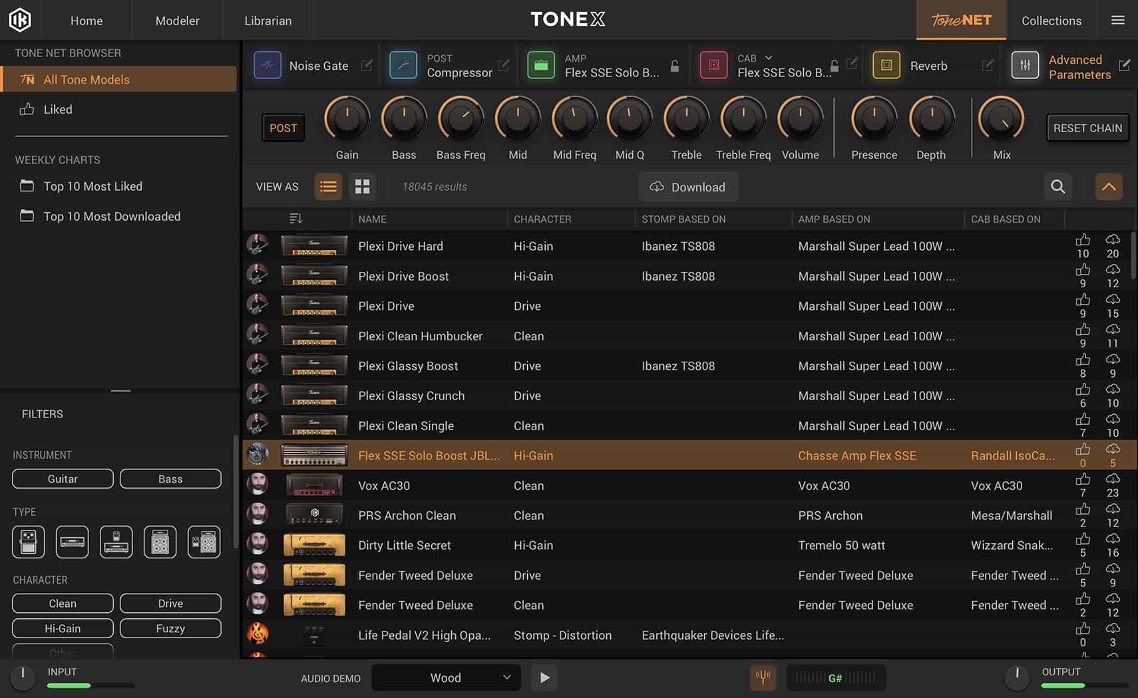Toggle the CAB lock icon
This screenshot has height=698, width=1138.
(x=835, y=65)
